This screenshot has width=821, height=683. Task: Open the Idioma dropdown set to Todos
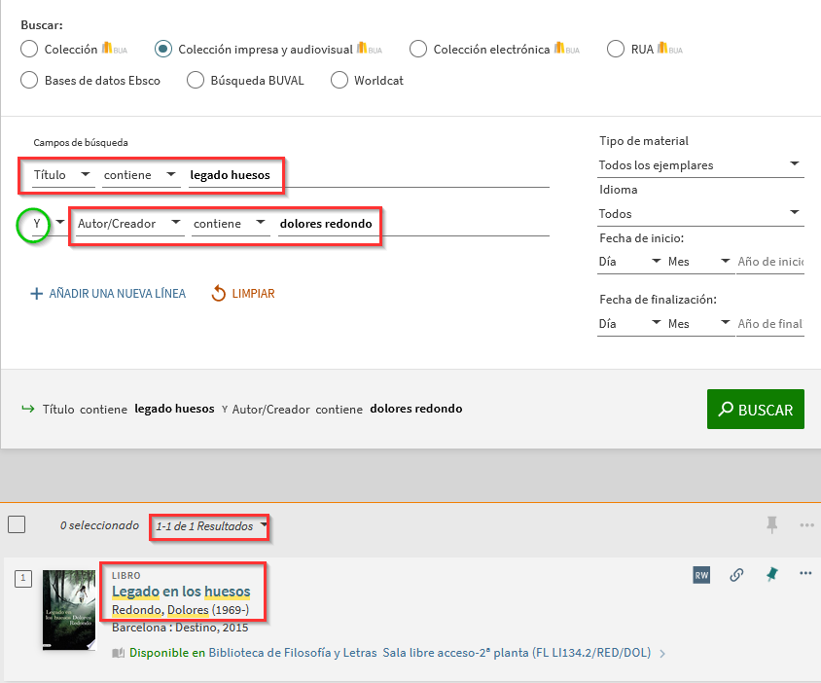pyautogui.click(x=700, y=213)
